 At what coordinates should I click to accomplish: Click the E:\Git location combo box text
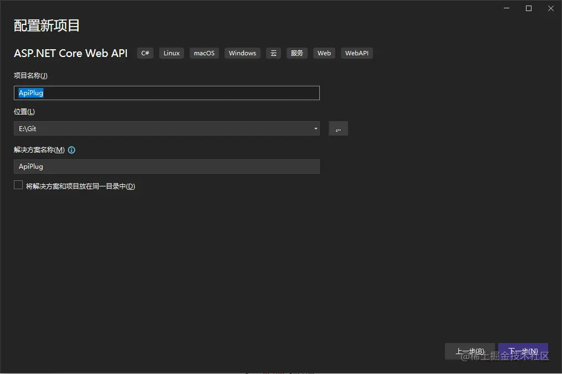28,128
